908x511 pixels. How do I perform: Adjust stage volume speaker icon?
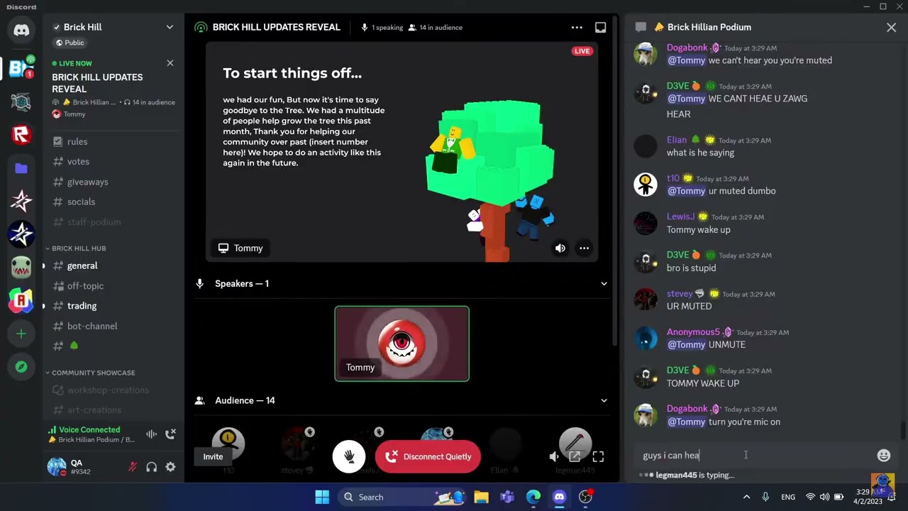point(554,456)
